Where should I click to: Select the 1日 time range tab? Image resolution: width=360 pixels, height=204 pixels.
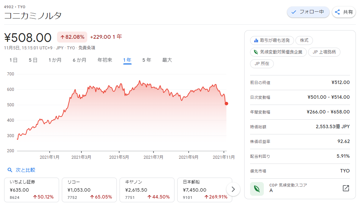tap(13, 60)
